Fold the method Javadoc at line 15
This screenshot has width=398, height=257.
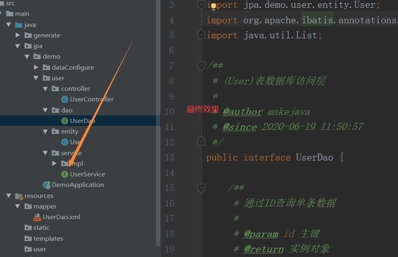coord(201,188)
